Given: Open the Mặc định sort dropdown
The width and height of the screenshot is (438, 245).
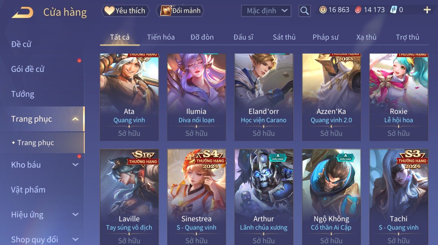Looking at the screenshot, I should pyautogui.click(x=266, y=11).
